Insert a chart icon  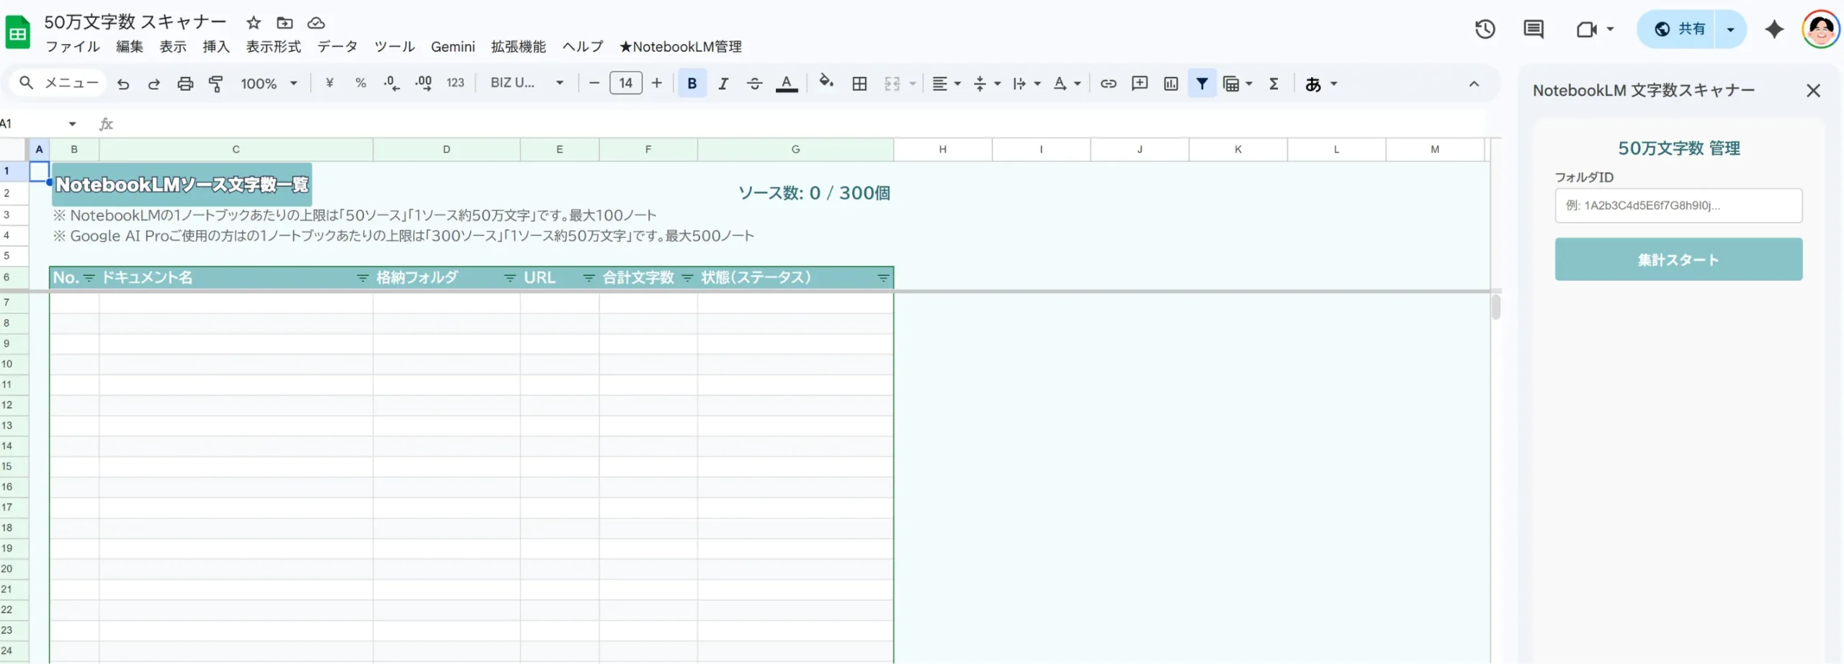pos(1171,84)
